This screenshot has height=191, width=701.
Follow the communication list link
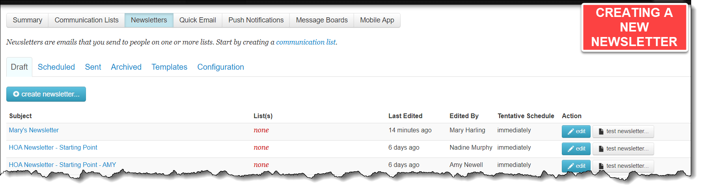pyautogui.click(x=306, y=42)
